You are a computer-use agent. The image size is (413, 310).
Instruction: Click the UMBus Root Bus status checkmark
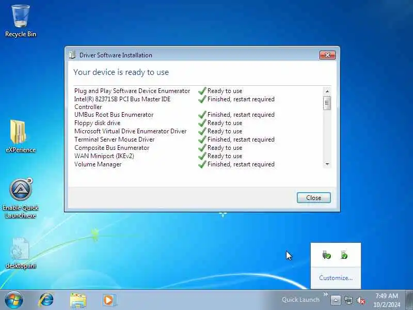[202, 115]
